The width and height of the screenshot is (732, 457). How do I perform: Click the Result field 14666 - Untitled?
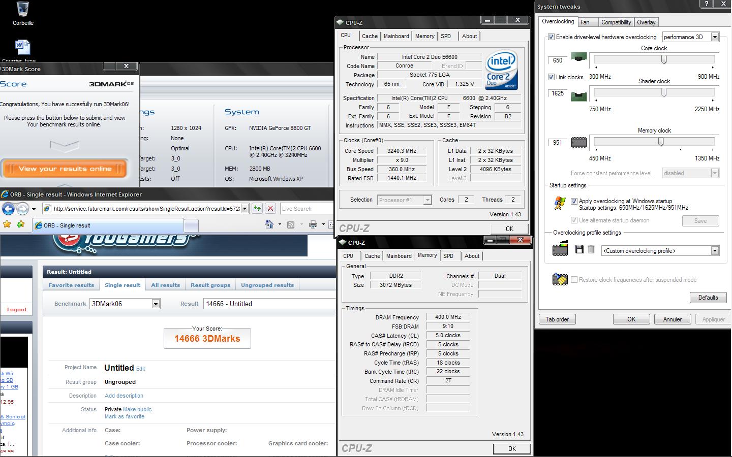pos(269,304)
